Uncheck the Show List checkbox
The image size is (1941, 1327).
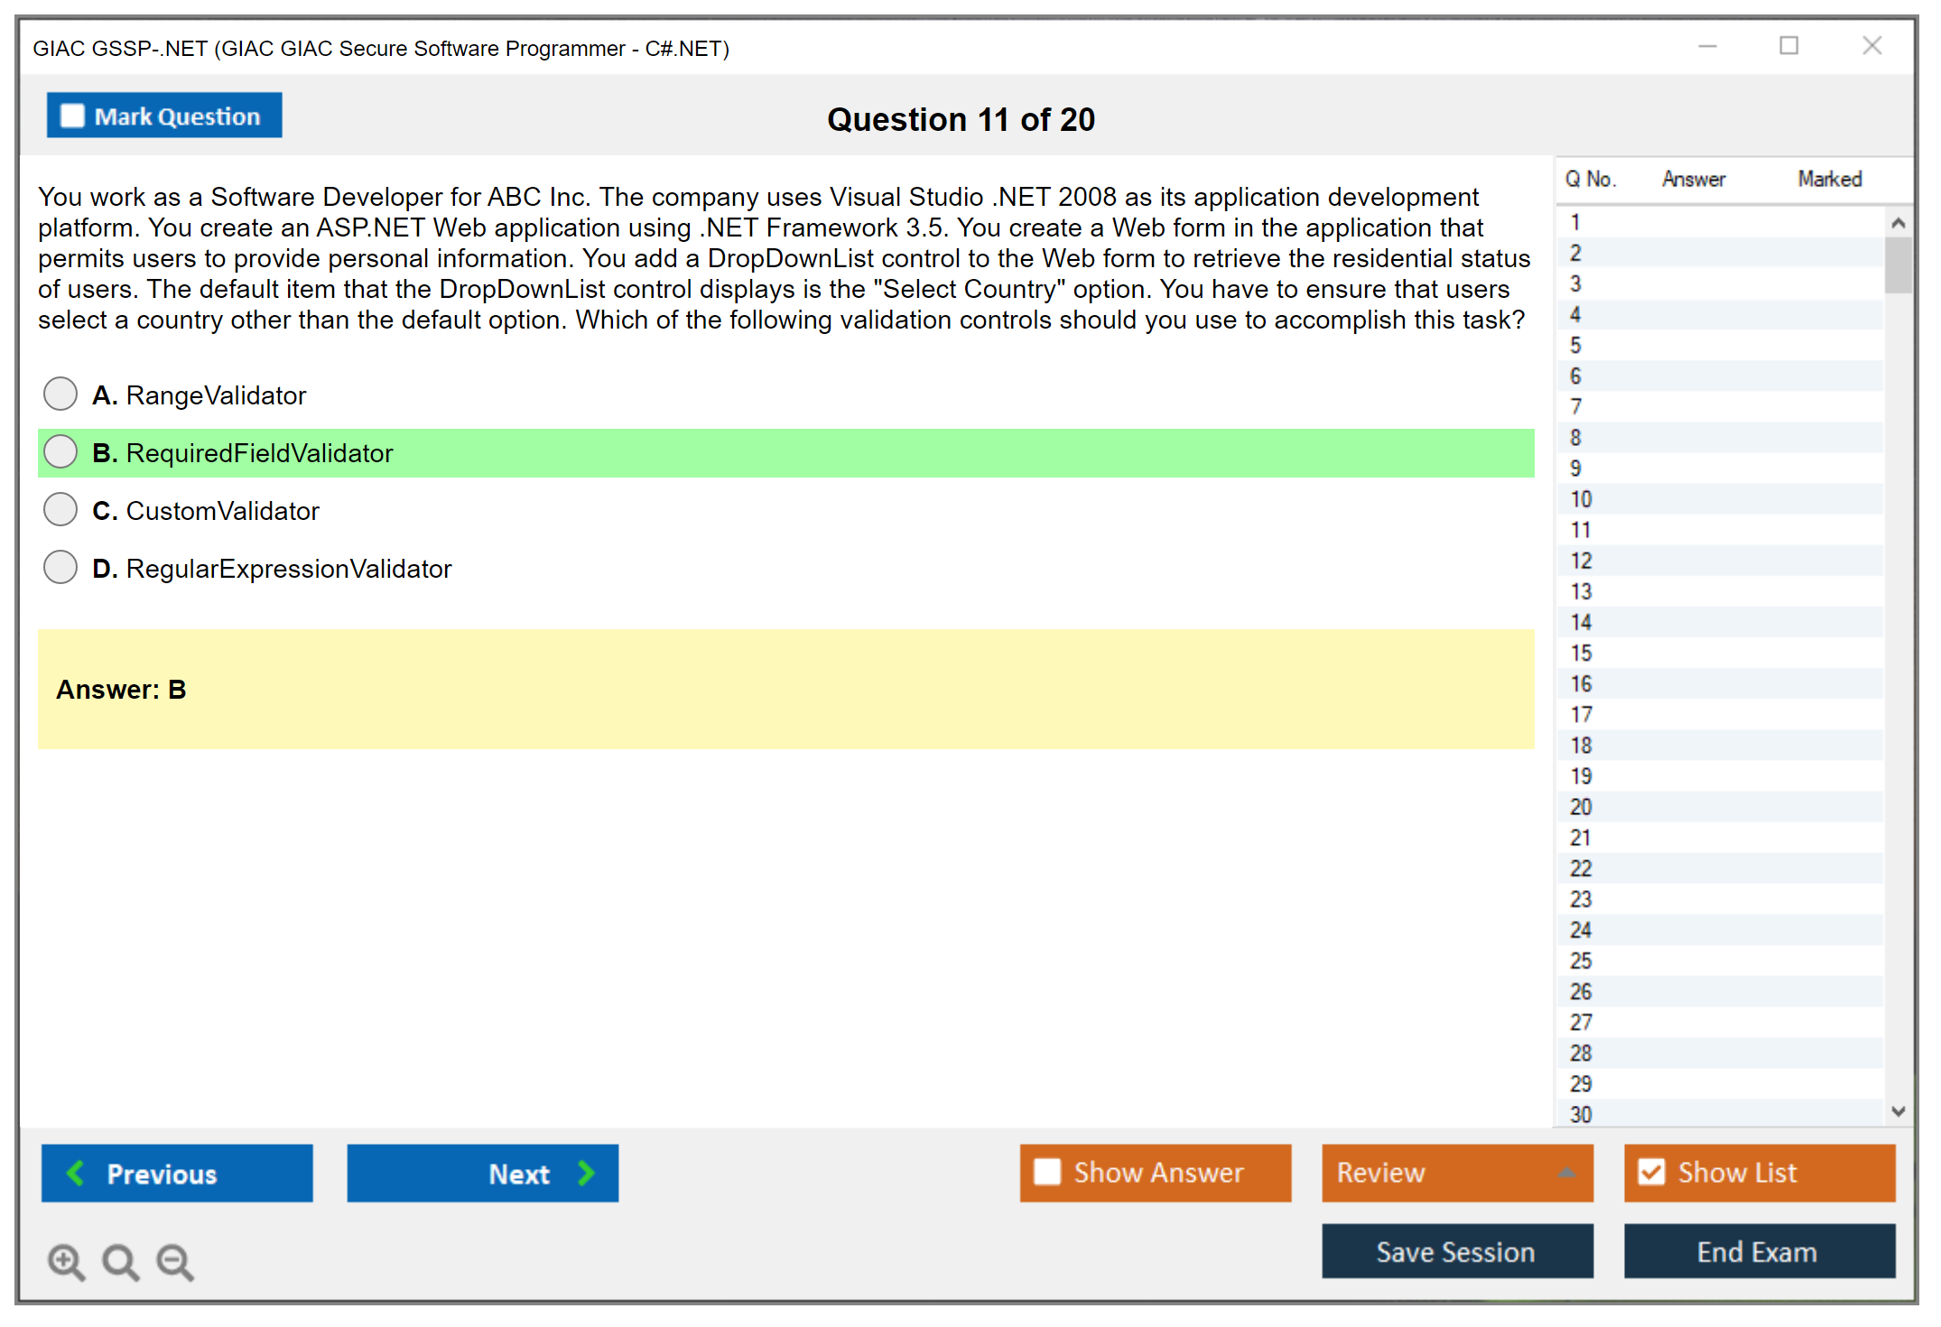[x=1651, y=1172]
